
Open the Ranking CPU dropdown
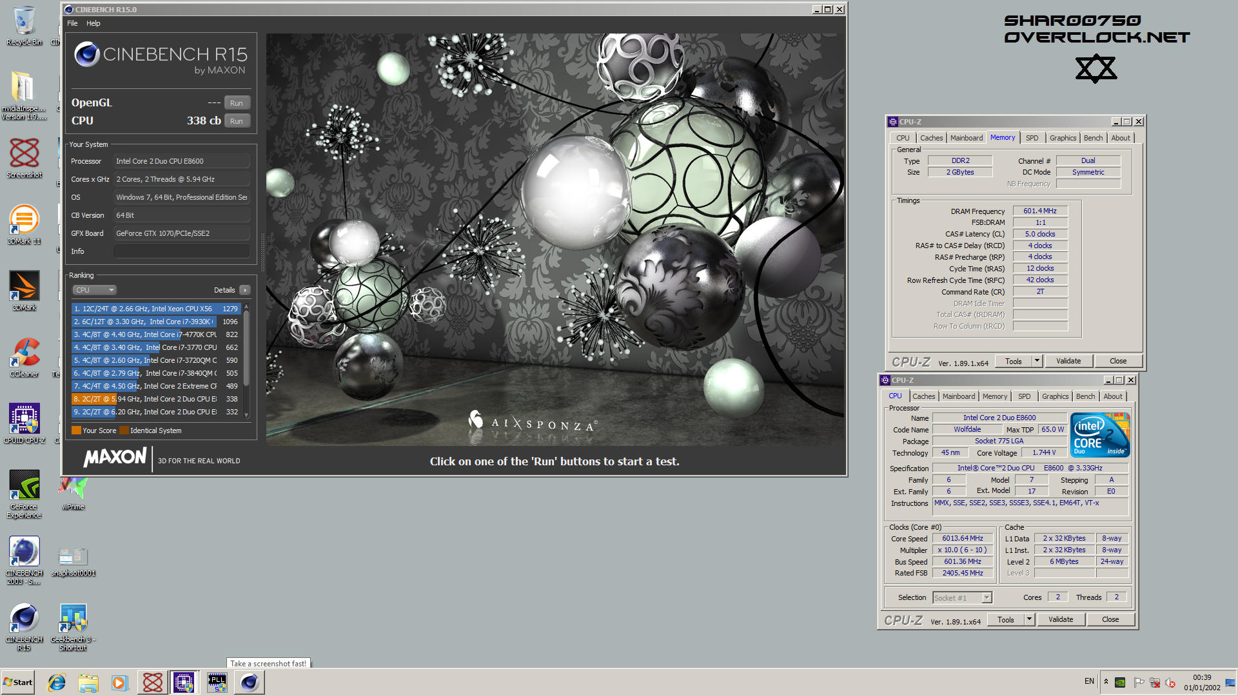(94, 290)
